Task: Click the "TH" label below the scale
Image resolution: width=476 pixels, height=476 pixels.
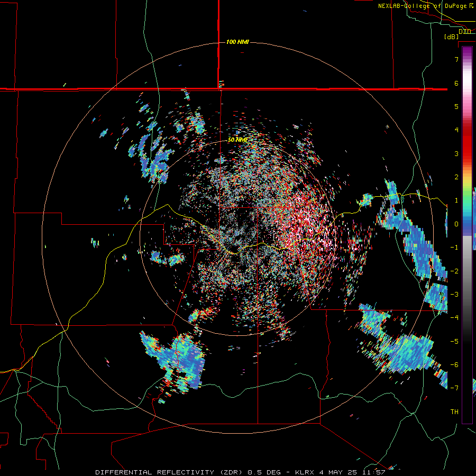Action: 454,412
